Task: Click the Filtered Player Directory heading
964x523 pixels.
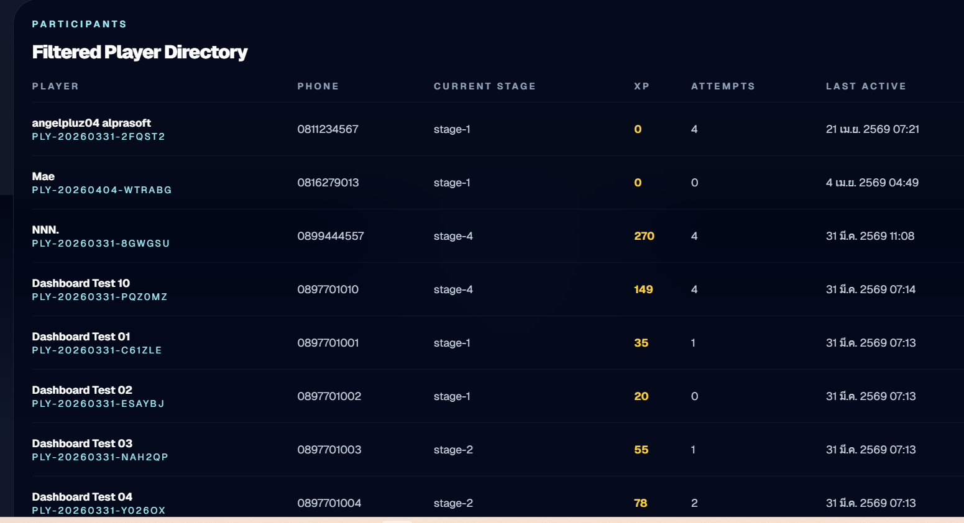Action: [140, 52]
